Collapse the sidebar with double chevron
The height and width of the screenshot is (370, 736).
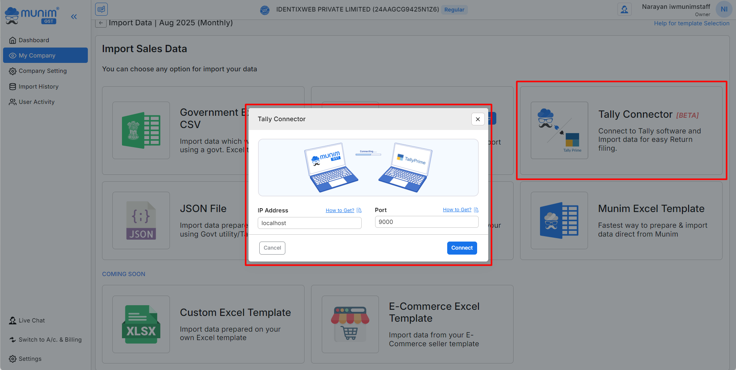(74, 16)
